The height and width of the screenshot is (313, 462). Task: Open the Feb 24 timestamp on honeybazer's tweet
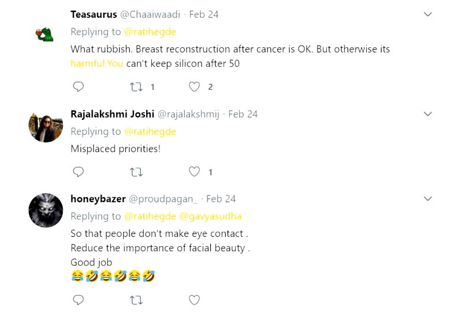point(221,198)
